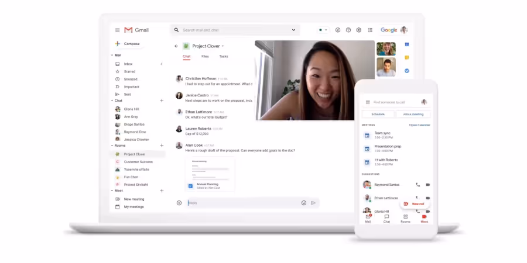
Task: Collapse the Chat section
Action: click(x=112, y=101)
